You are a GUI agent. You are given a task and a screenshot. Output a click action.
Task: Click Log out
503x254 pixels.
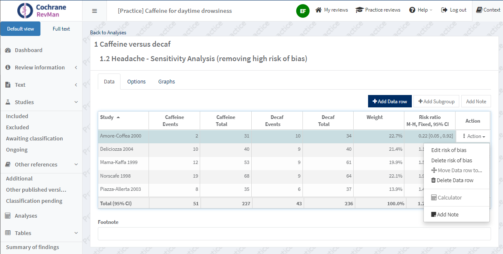tap(454, 10)
